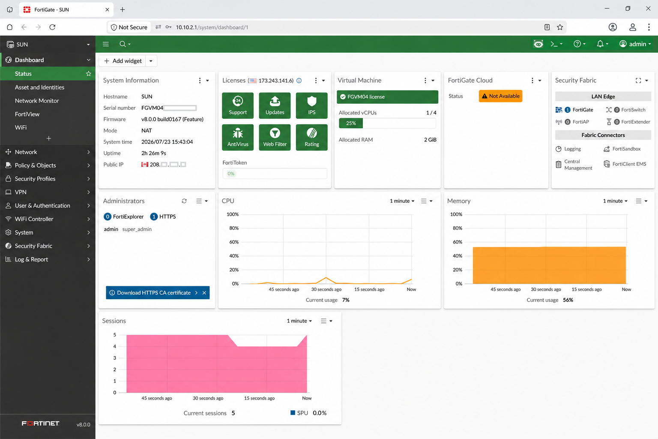Viewport: 658px width, 439px height.
Task: Click the Licenses info icon
Action: click(x=299, y=81)
